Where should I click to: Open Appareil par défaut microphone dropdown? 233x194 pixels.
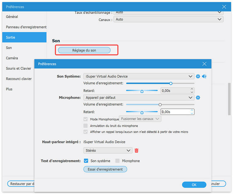[139, 97]
